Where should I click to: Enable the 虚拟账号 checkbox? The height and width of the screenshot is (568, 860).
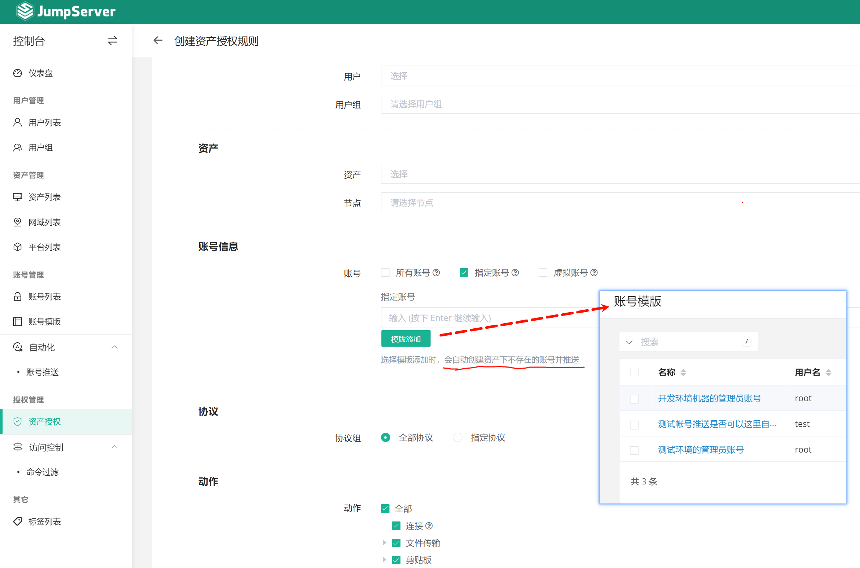(543, 273)
